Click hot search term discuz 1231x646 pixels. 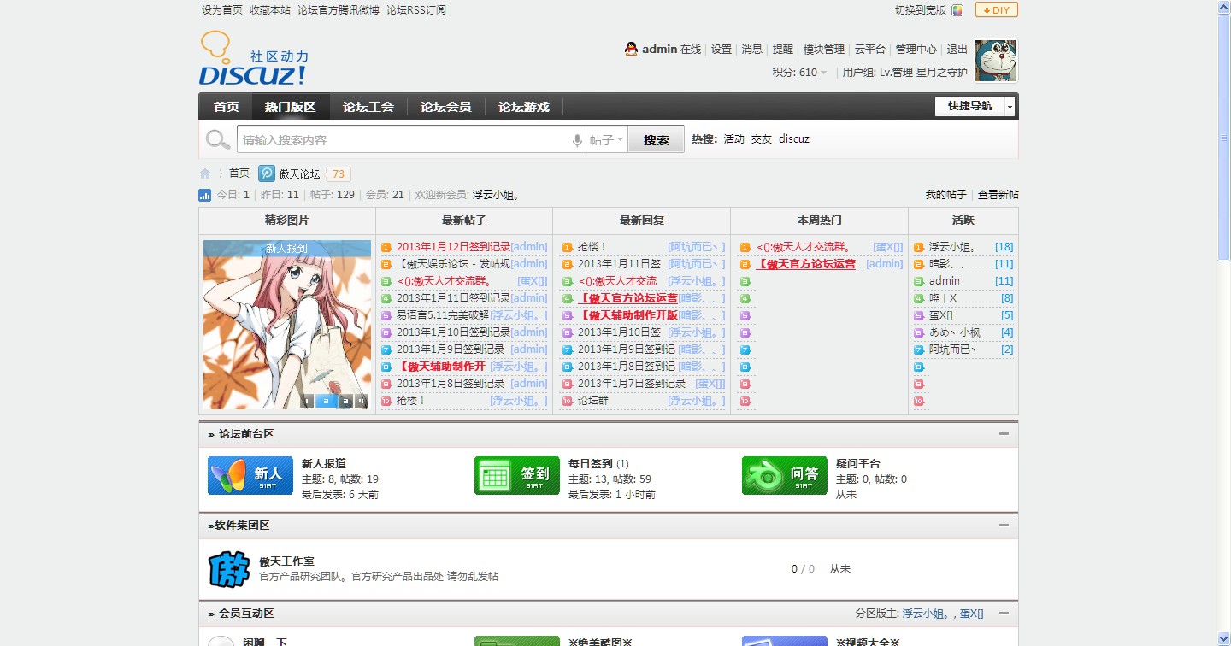coord(794,139)
